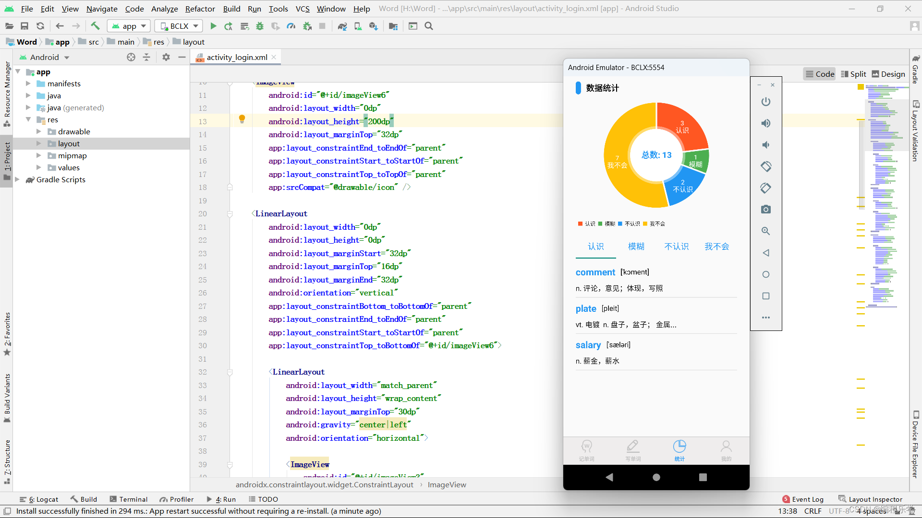Switch editor to Design view
The image size is (922, 518).
pos(888,74)
